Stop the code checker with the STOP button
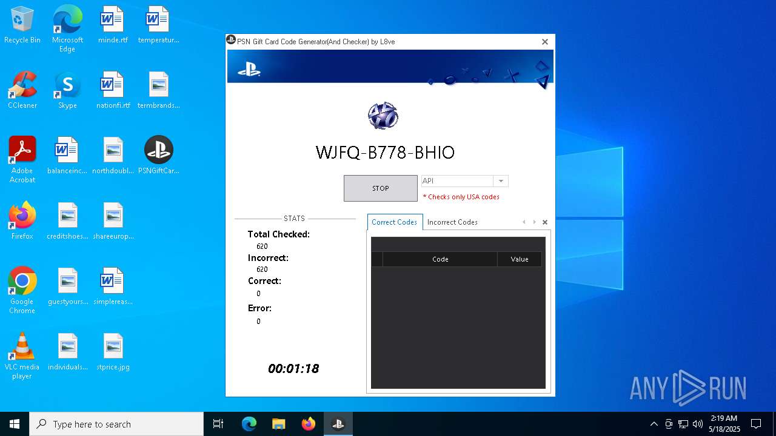The width and height of the screenshot is (776, 436). click(x=381, y=188)
